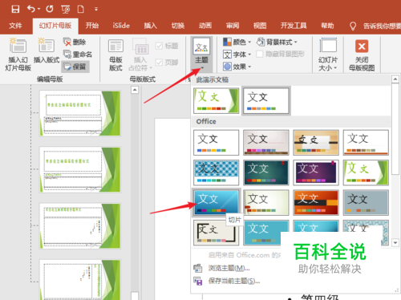Choose the gray-blue muted theme
Viewport: 401px width, 300px height.
[366, 202]
